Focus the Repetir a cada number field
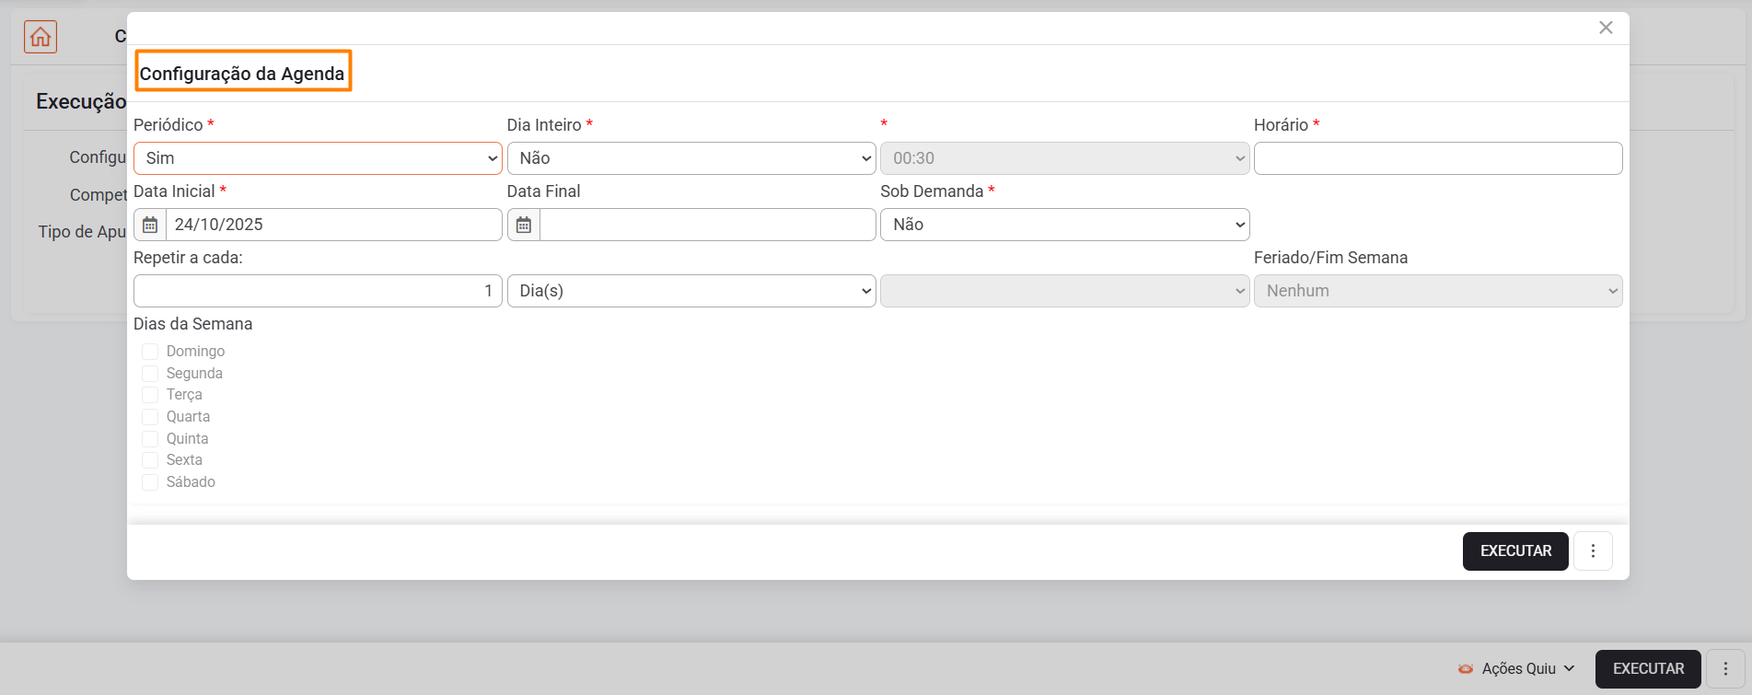 [318, 291]
